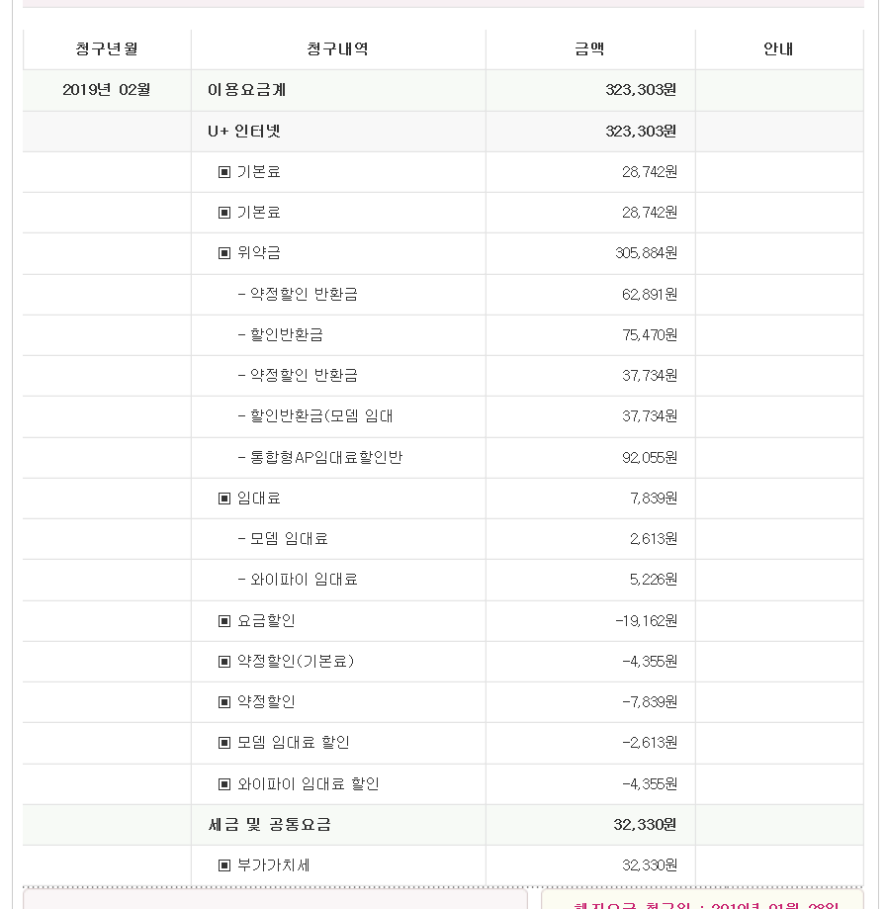The image size is (887, 909).
Task: Select the square icon before 요금할인
Action: [x=224, y=621]
